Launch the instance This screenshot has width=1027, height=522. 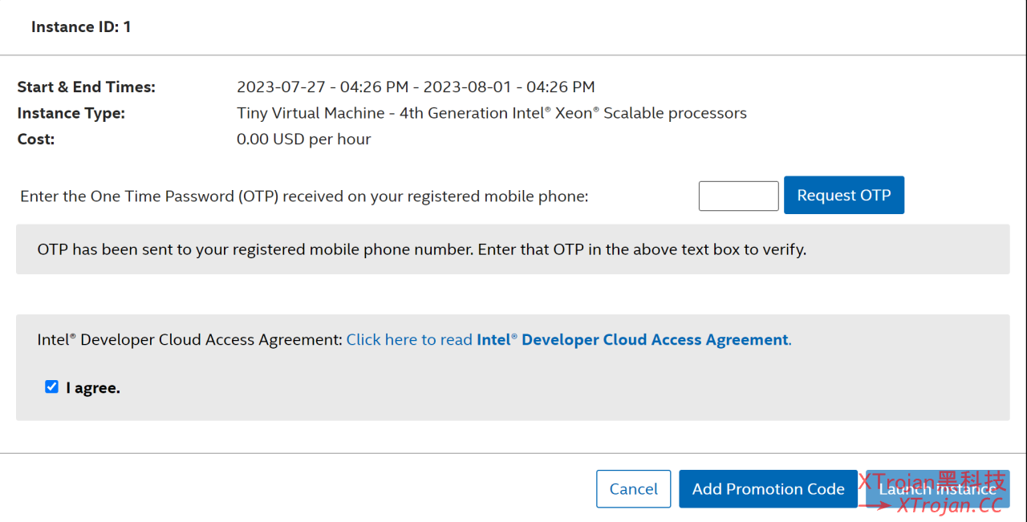[938, 488]
